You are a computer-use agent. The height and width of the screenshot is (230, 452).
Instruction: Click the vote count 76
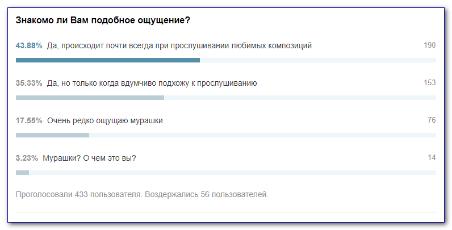coord(432,120)
